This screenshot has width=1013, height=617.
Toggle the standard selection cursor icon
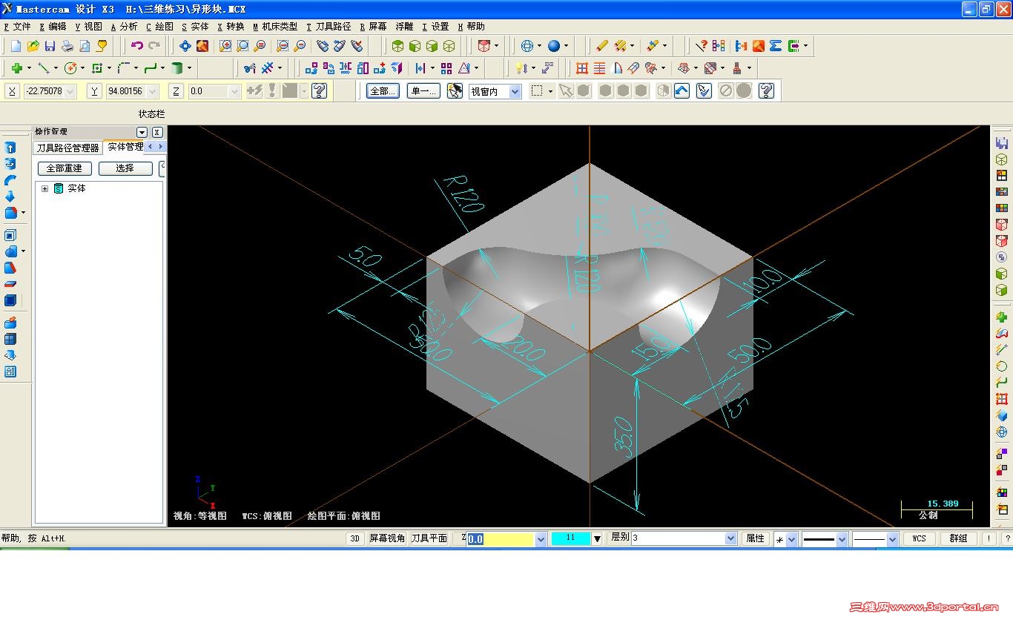(x=566, y=91)
